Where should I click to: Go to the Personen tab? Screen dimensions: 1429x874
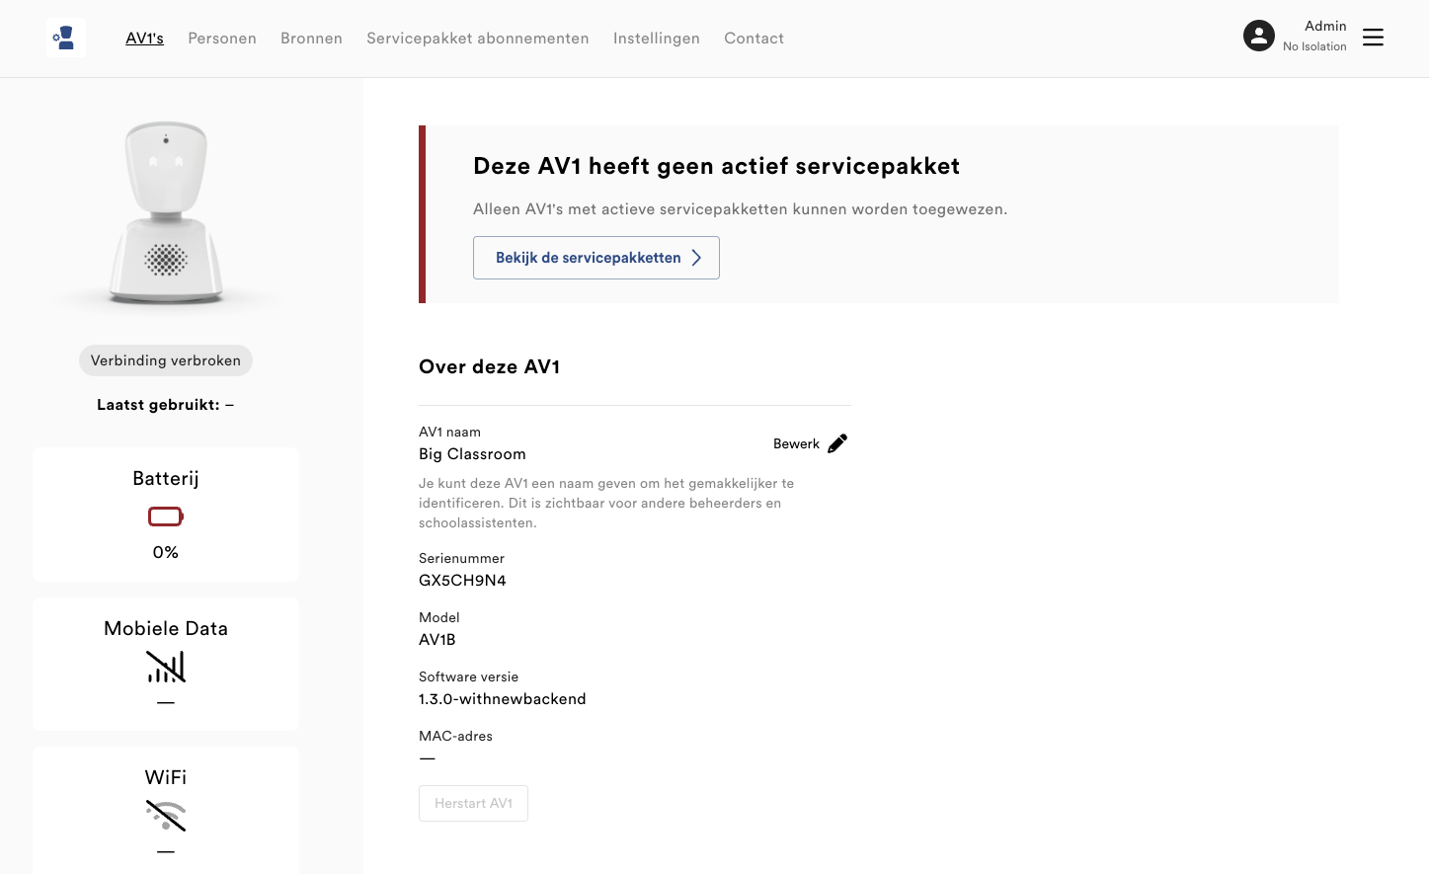pos(222,39)
